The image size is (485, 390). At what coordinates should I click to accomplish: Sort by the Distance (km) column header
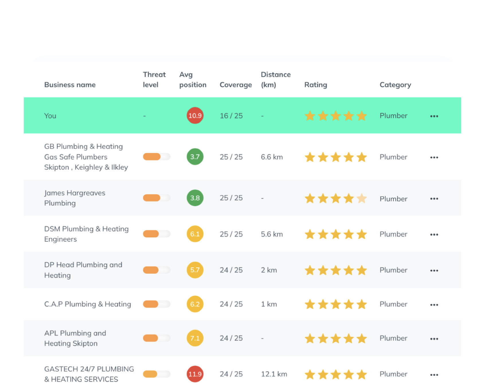click(x=276, y=80)
